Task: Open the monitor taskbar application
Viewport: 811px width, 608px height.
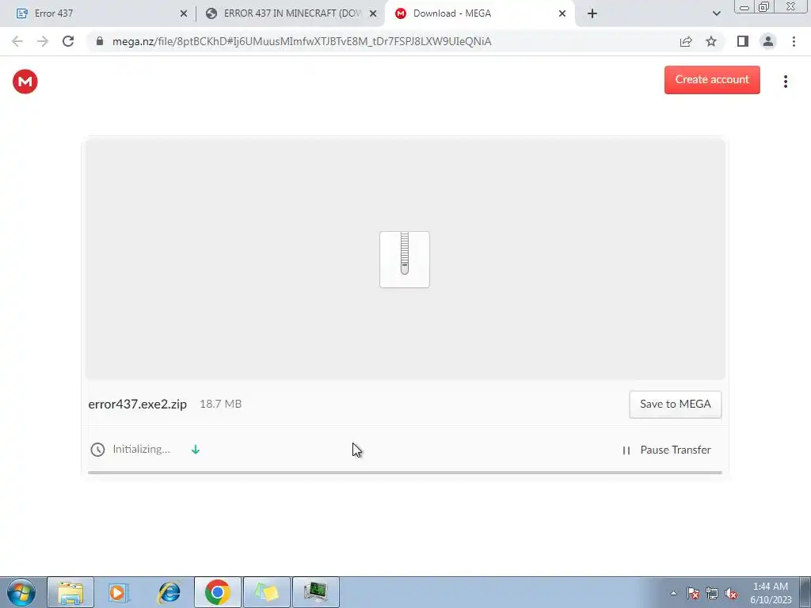Action: click(316, 592)
